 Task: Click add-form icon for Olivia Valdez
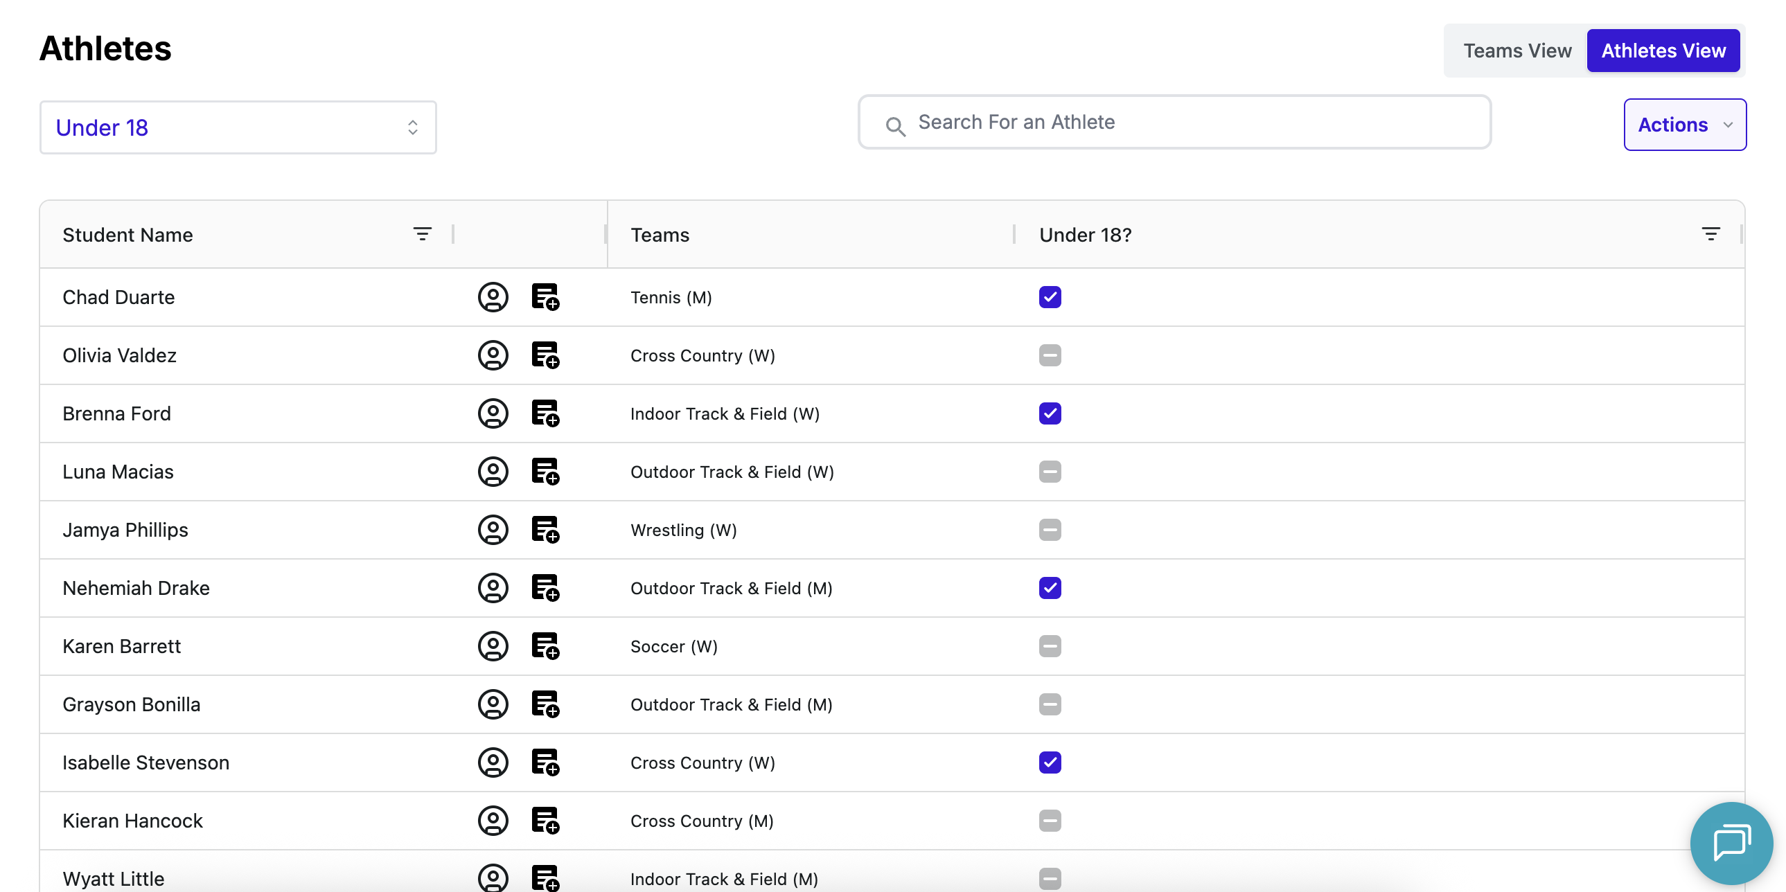point(545,355)
